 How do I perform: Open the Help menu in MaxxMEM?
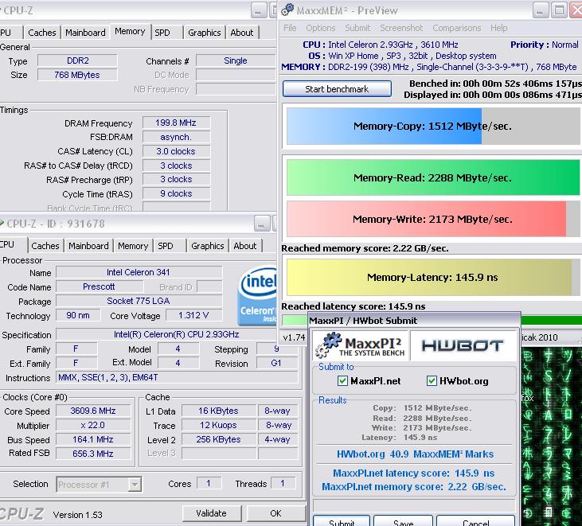pyautogui.click(x=499, y=28)
